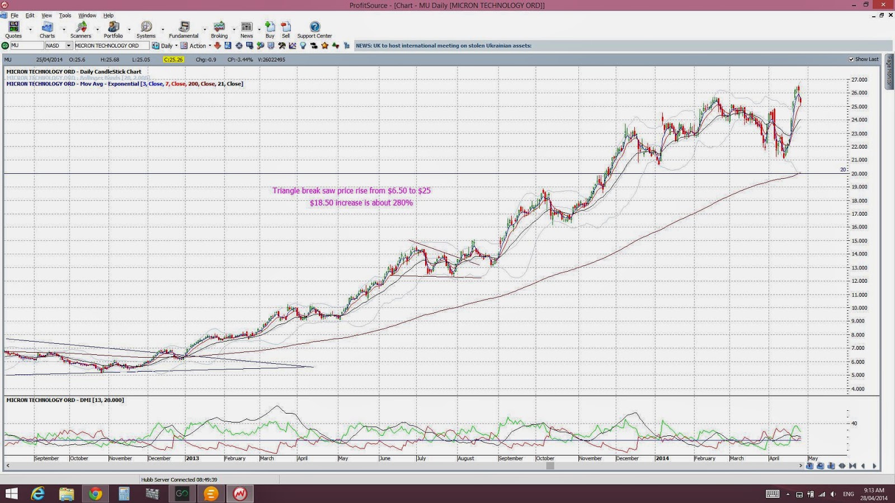Open the Scanners tool
This screenshot has height=503, width=895.
(x=81, y=30)
